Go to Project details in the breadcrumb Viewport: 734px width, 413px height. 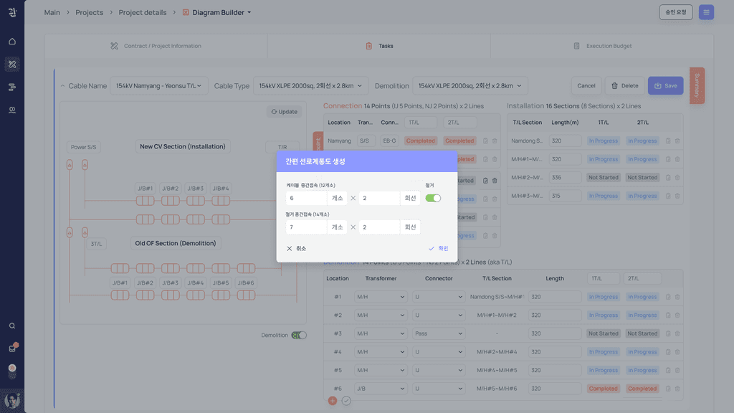[x=143, y=13]
